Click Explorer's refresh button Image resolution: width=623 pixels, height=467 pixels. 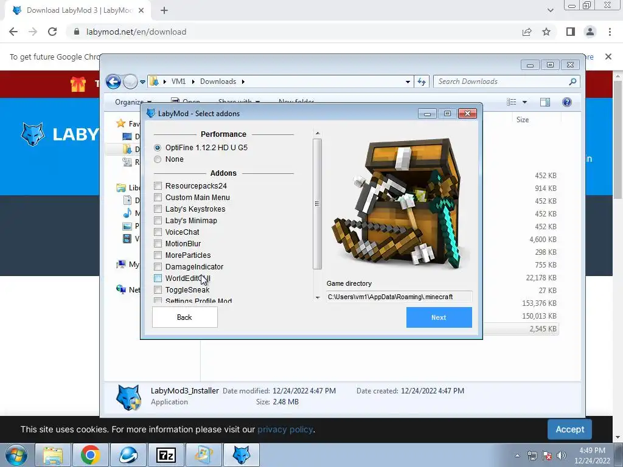pyautogui.click(x=422, y=82)
